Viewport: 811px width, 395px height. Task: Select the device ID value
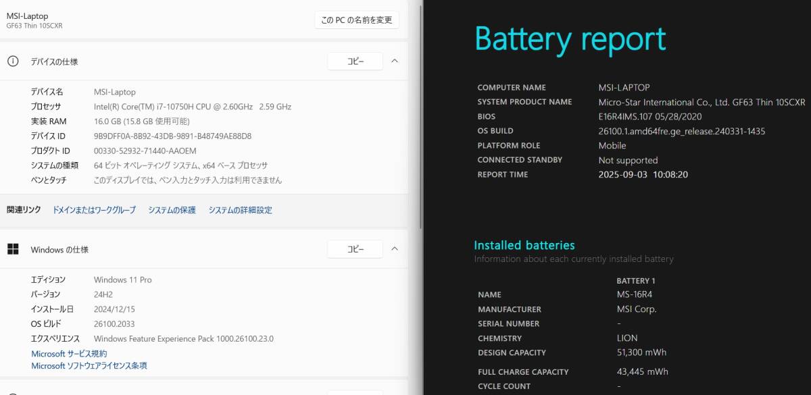tap(172, 136)
